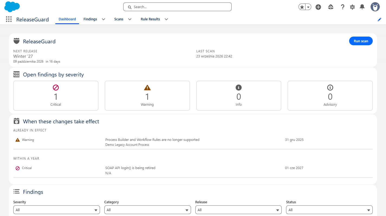Open the Severity filter dropdown
Image resolution: width=386 pixels, height=216 pixels.
pos(57,210)
